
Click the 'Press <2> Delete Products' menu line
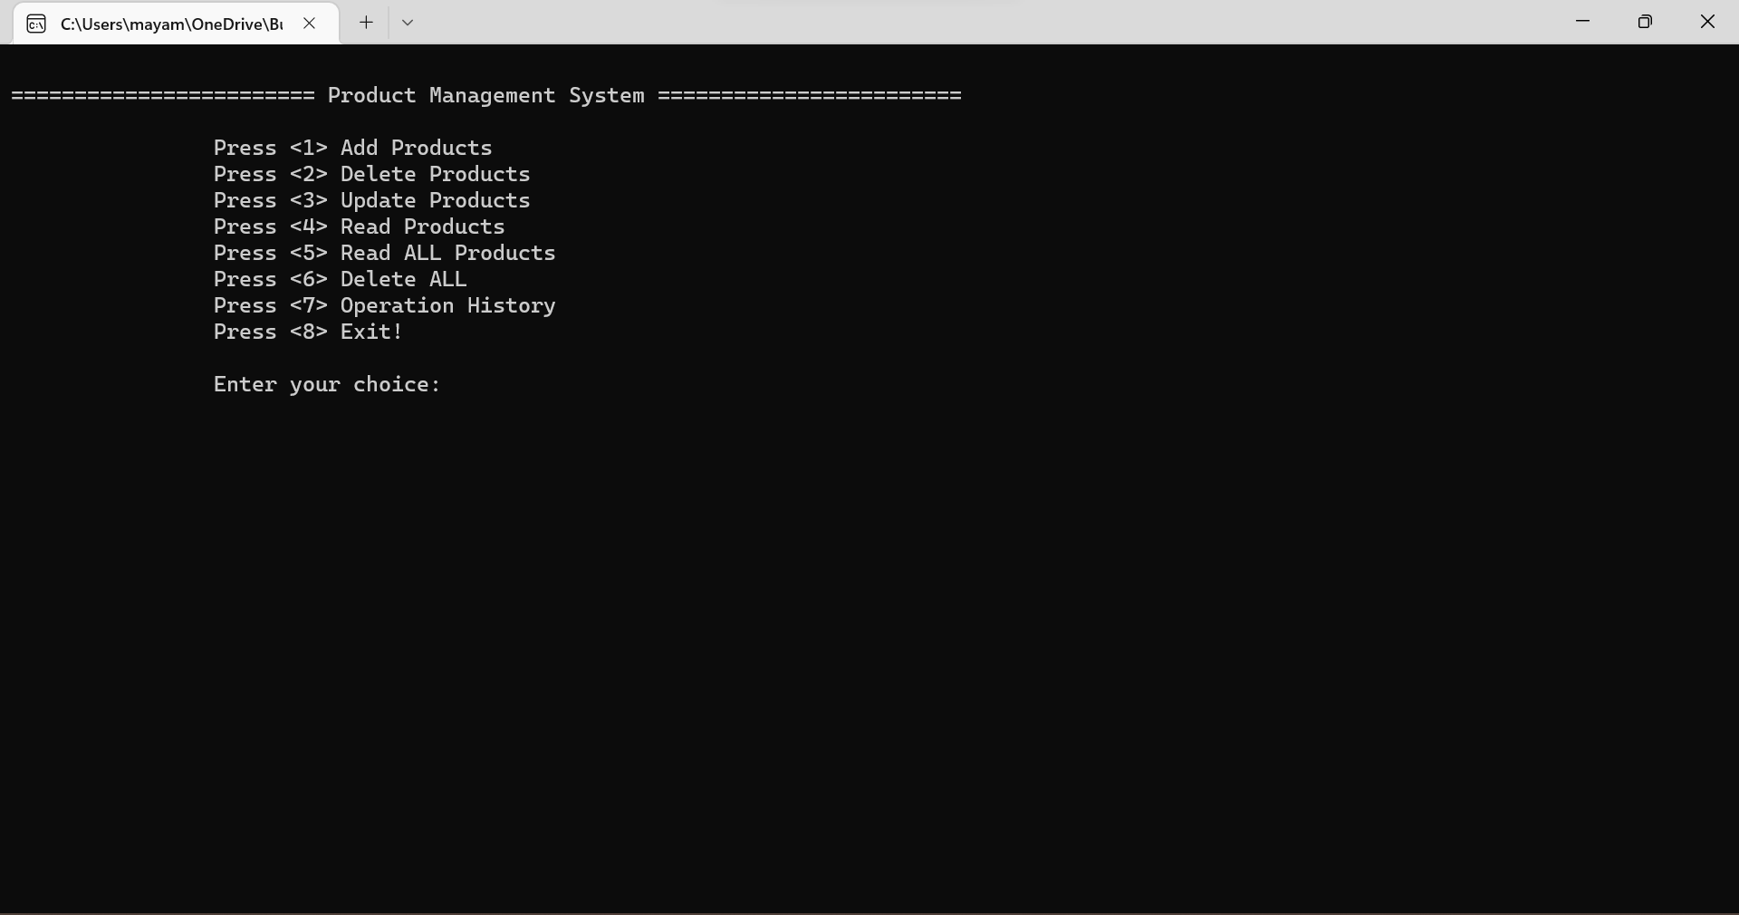[371, 175]
